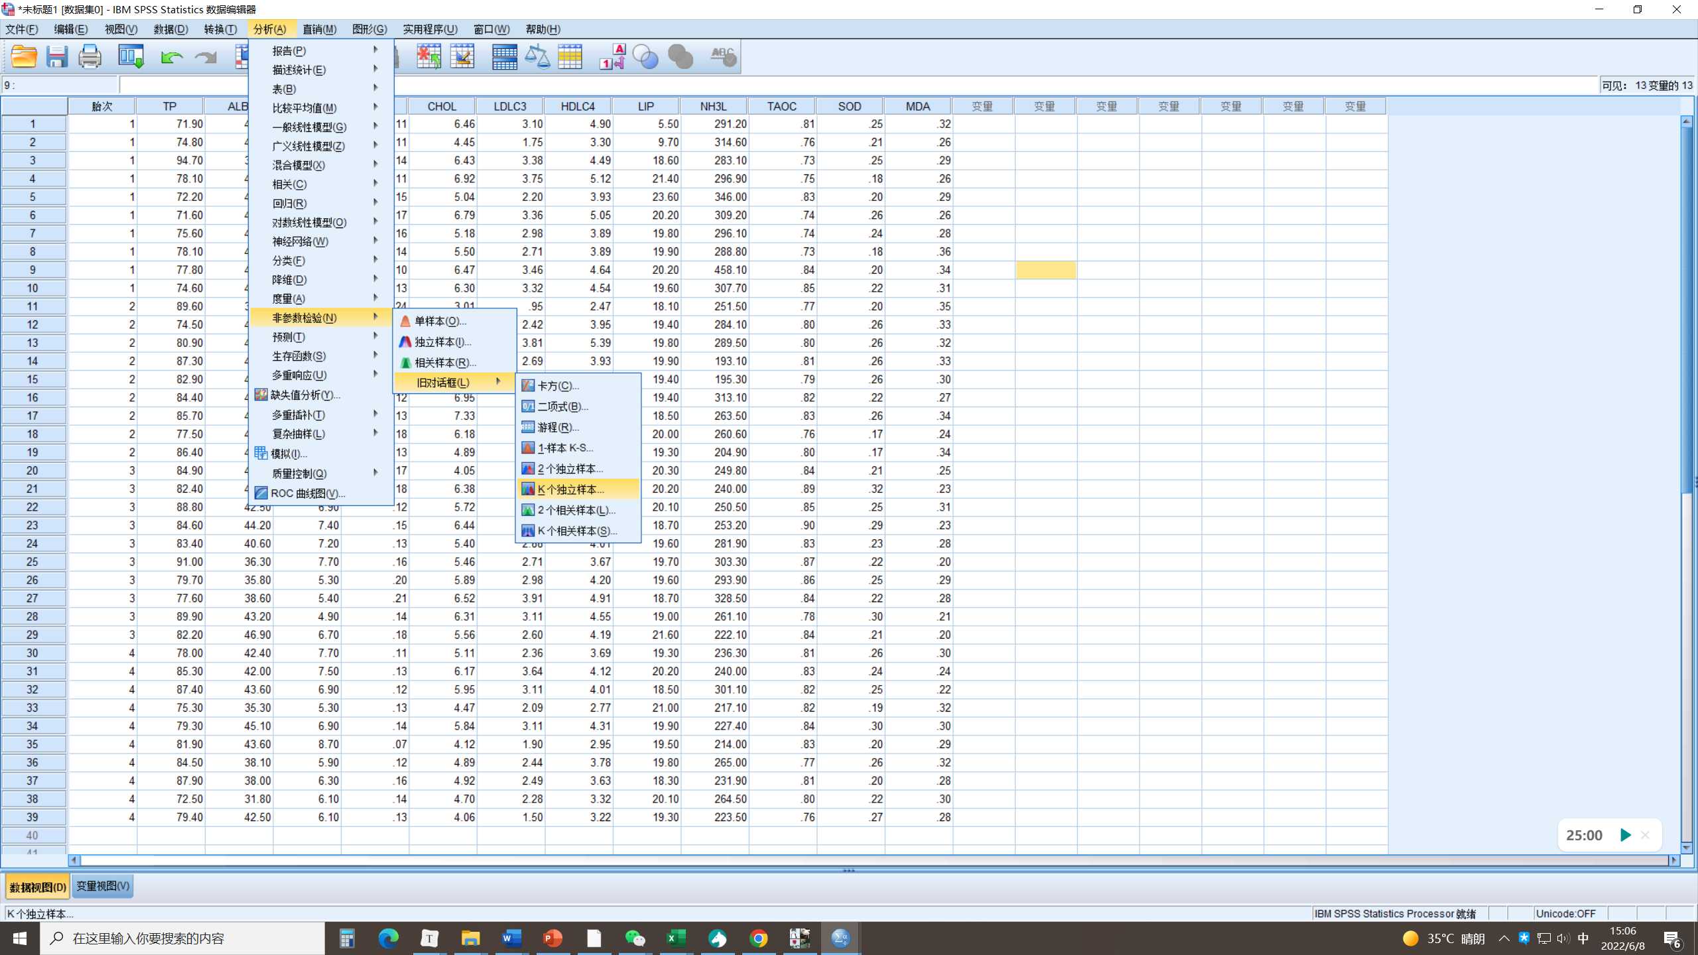
Task: Open Windows Start menu
Action: pos(19,938)
